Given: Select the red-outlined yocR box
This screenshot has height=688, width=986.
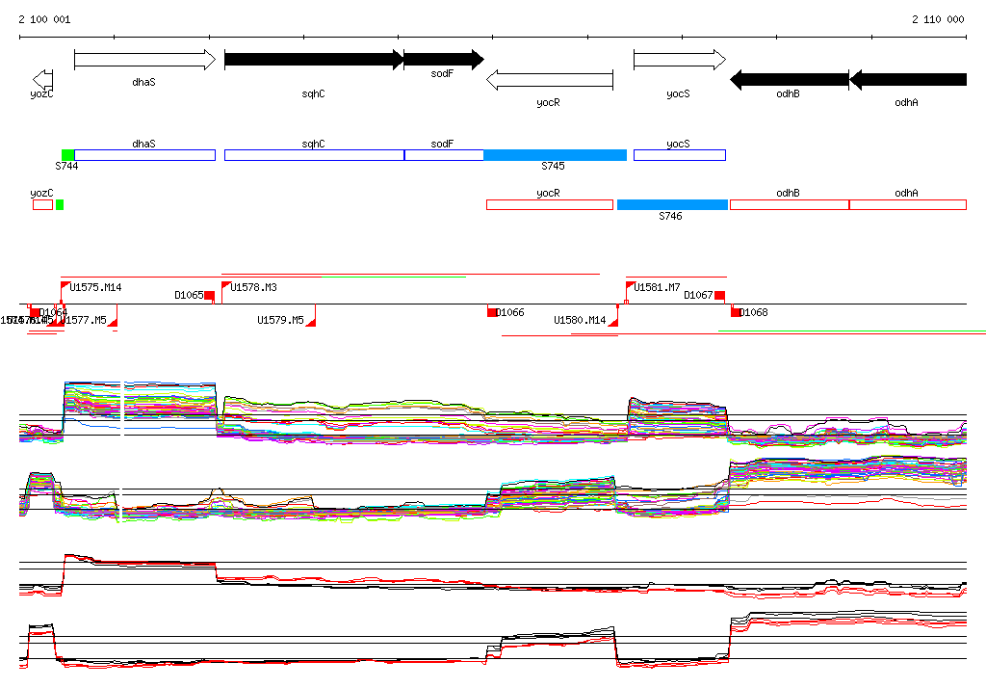Looking at the screenshot, I should click(x=550, y=204).
